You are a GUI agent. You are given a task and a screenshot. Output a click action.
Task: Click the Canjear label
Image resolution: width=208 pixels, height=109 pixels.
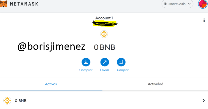[x=123, y=70]
